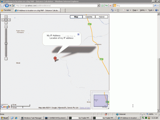Click the vertical scrollbar down arrow
The width and height of the screenshot is (160, 120).
pyautogui.click(x=158, y=111)
